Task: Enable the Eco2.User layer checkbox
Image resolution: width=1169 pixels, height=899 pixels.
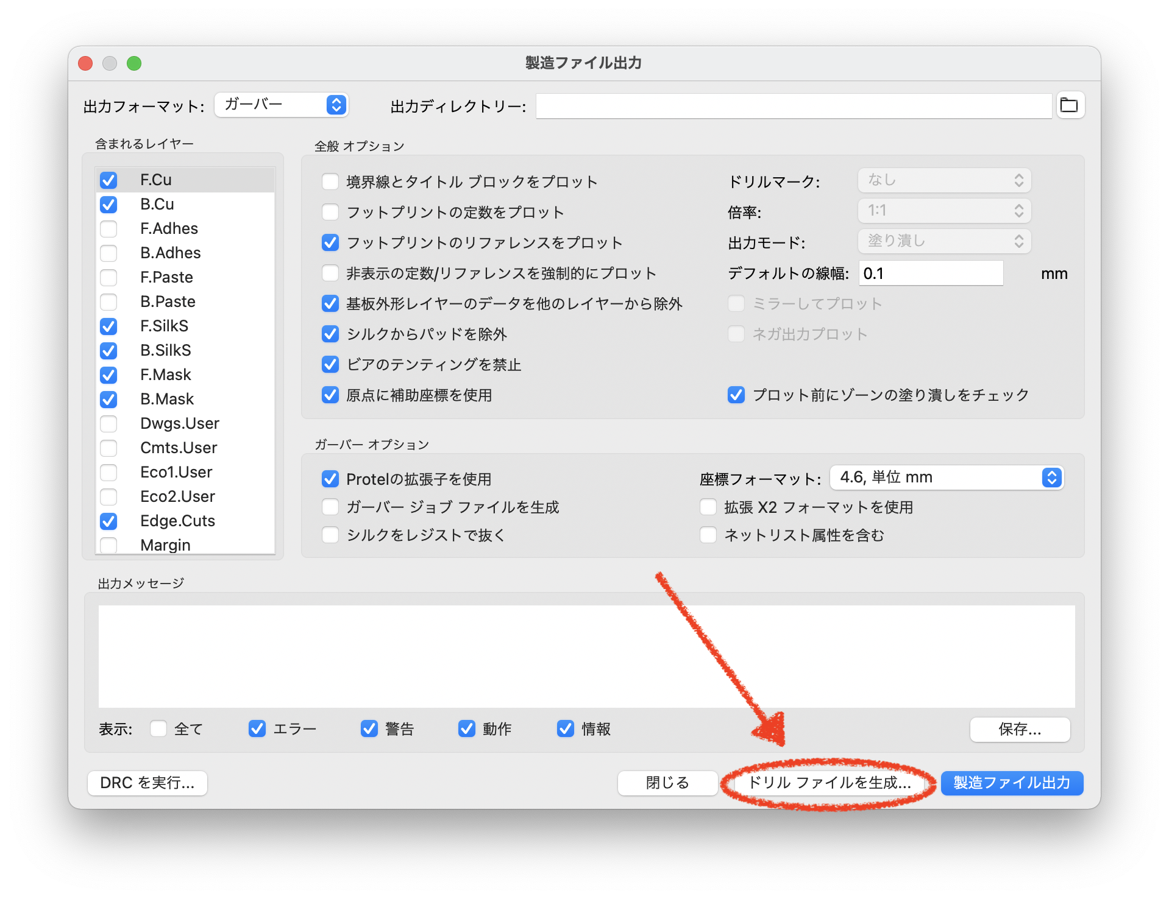Action: click(x=108, y=497)
